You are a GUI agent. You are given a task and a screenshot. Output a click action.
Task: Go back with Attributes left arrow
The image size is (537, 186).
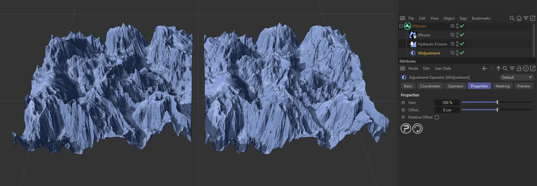[485, 68]
